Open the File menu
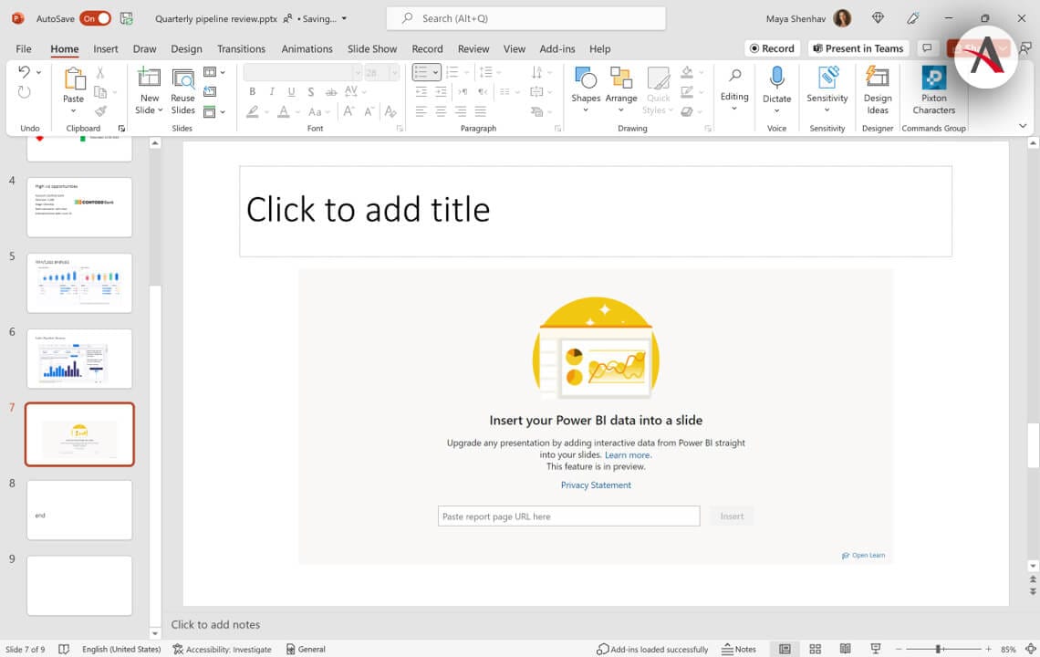This screenshot has width=1040, height=657. pyautogui.click(x=24, y=48)
